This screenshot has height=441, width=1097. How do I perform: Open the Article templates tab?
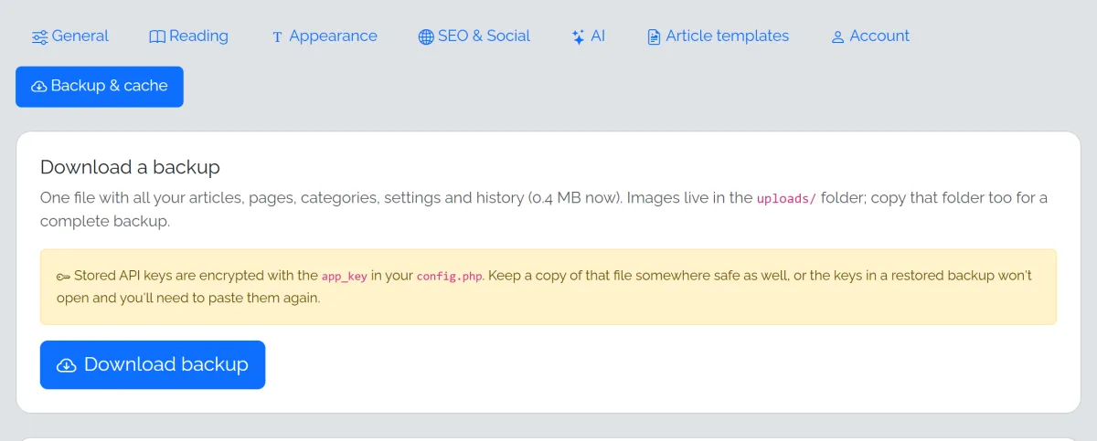[718, 37]
